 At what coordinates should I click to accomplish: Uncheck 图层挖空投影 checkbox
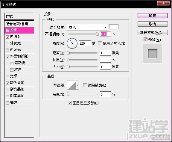point(70,103)
